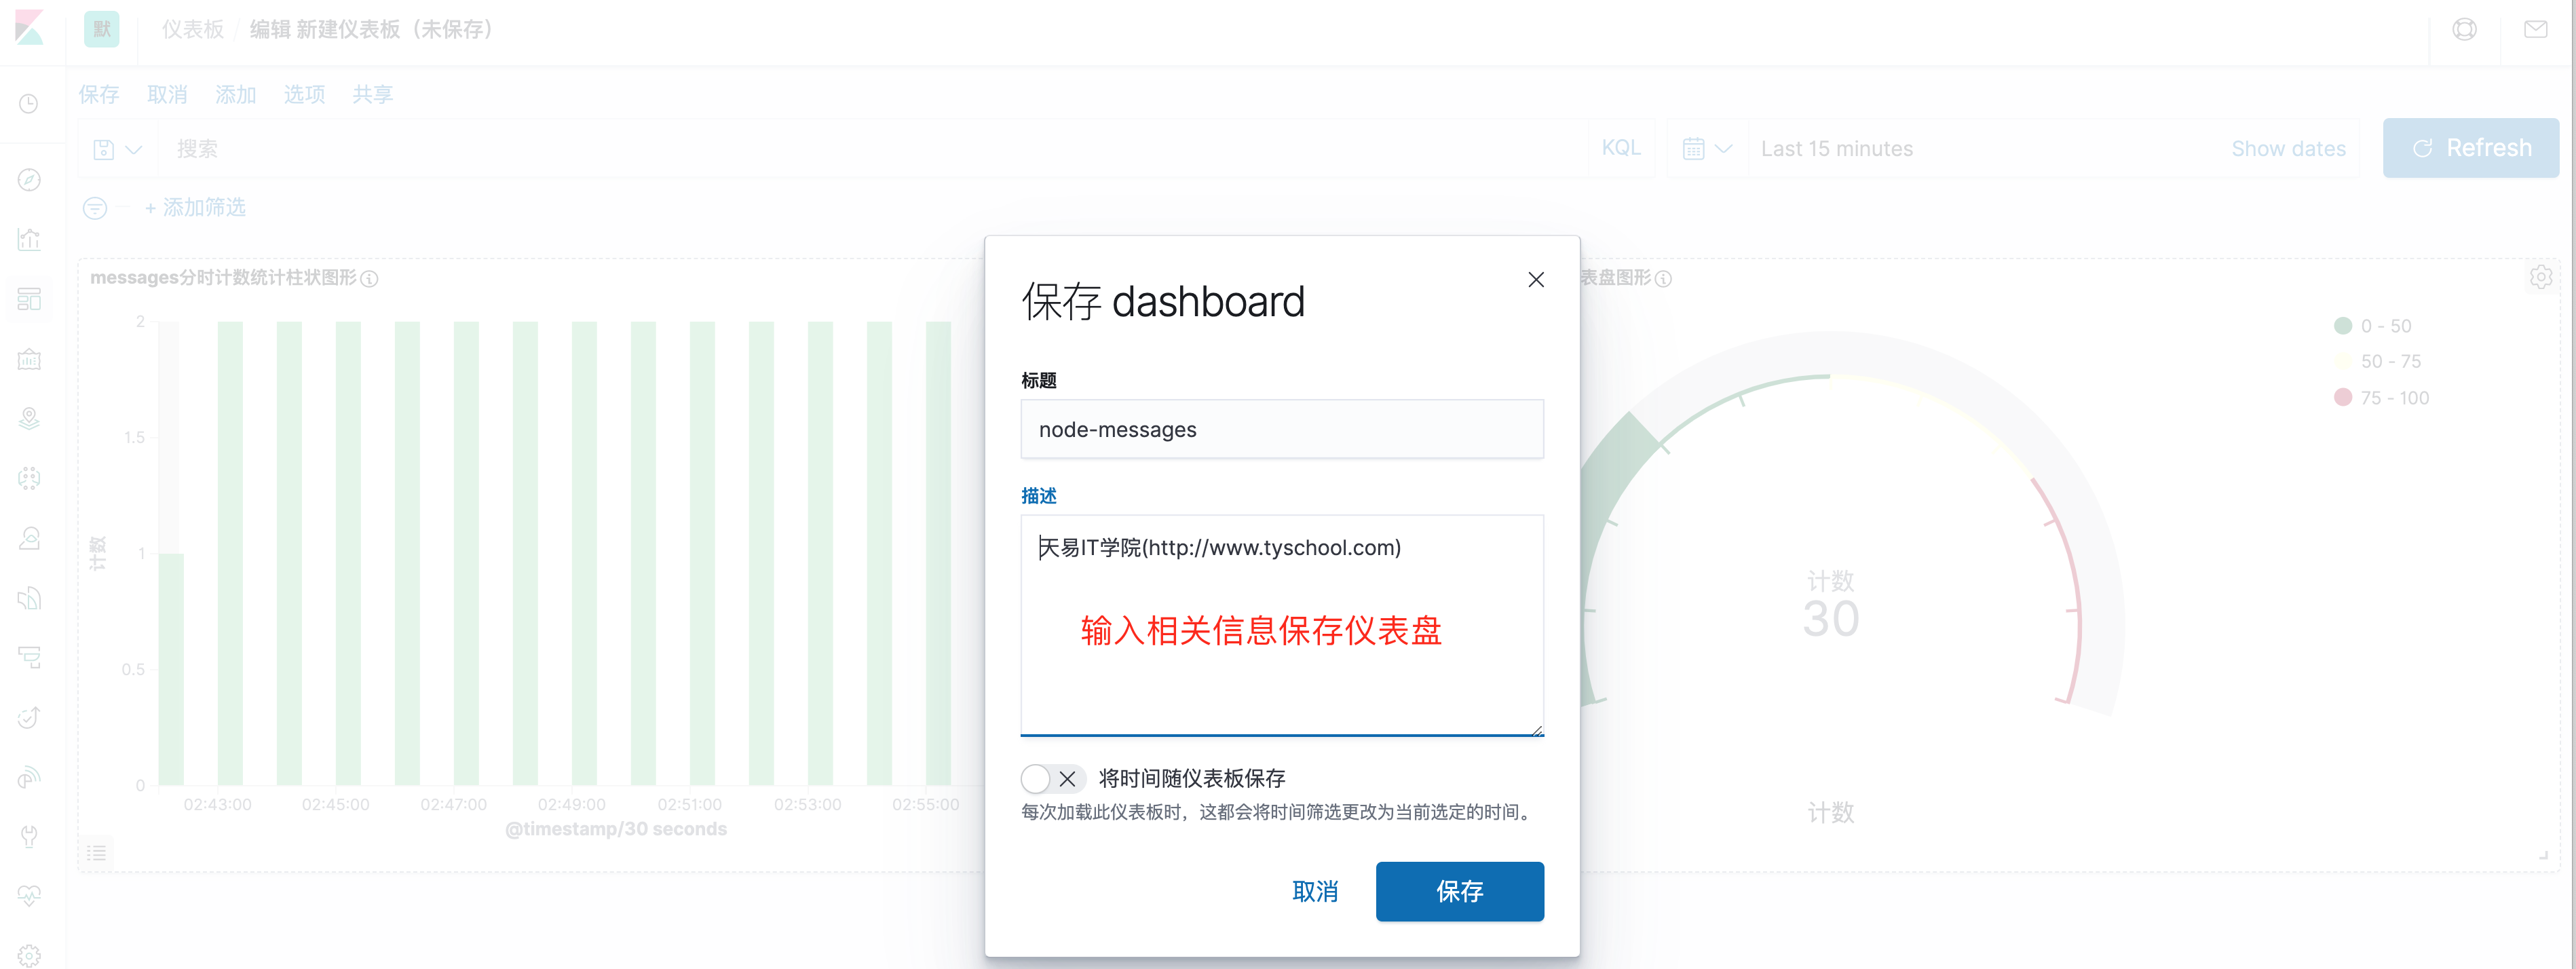Open the Canvas icon in sidebar

[30, 359]
